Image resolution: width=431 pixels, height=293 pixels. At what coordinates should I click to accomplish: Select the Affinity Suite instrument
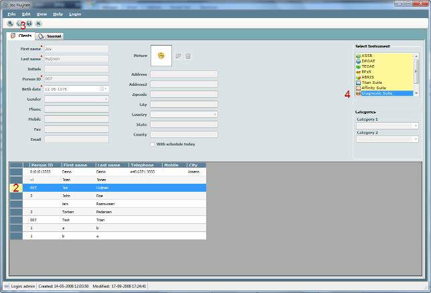384,88
